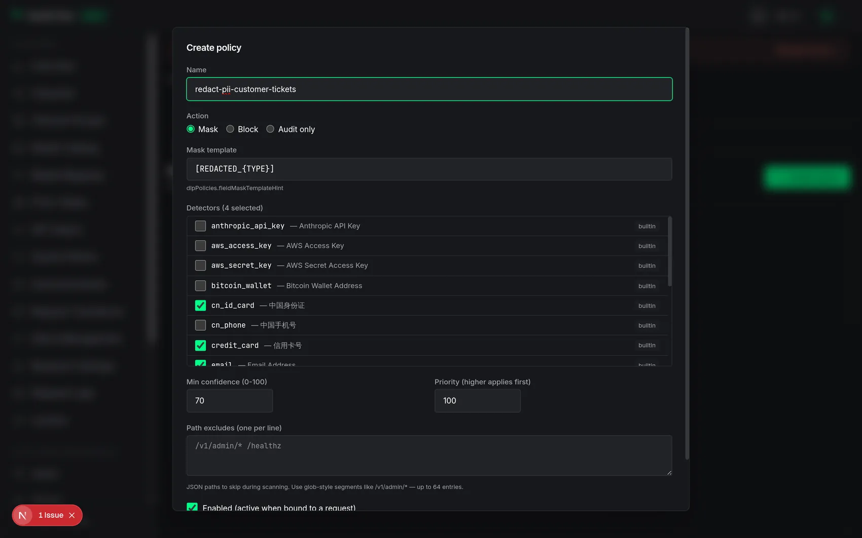This screenshot has height=538, width=862.
Task: Click the AWS Secret Access Key label
Action: [x=327, y=265]
